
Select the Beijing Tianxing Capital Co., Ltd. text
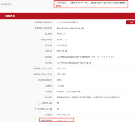click(70, 28)
